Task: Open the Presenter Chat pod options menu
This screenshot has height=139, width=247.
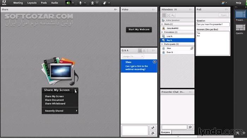Action: 191,92
